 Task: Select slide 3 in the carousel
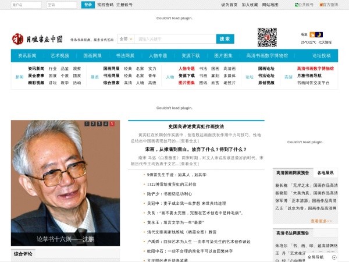point(99,123)
